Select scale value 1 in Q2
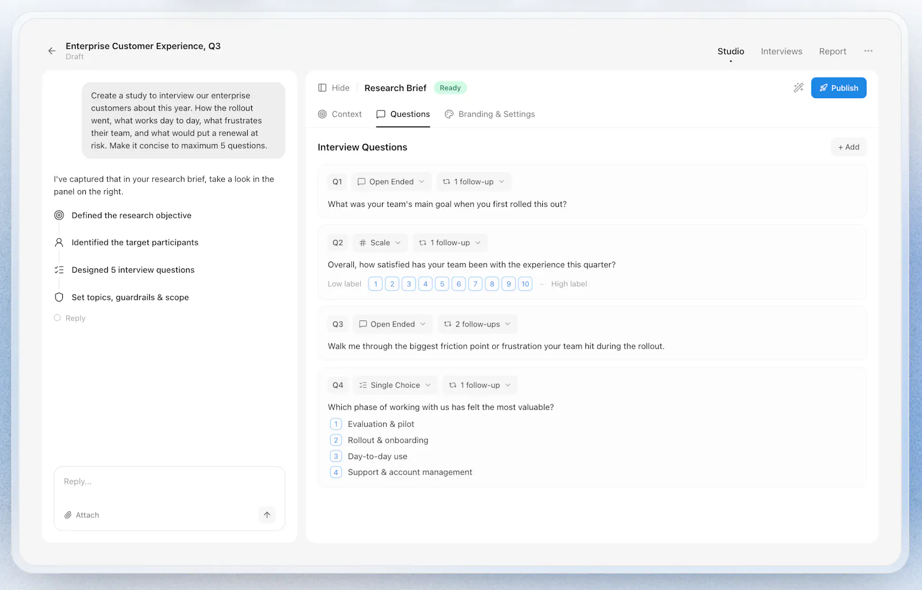The width and height of the screenshot is (922, 590). click(x=376, y=284)
